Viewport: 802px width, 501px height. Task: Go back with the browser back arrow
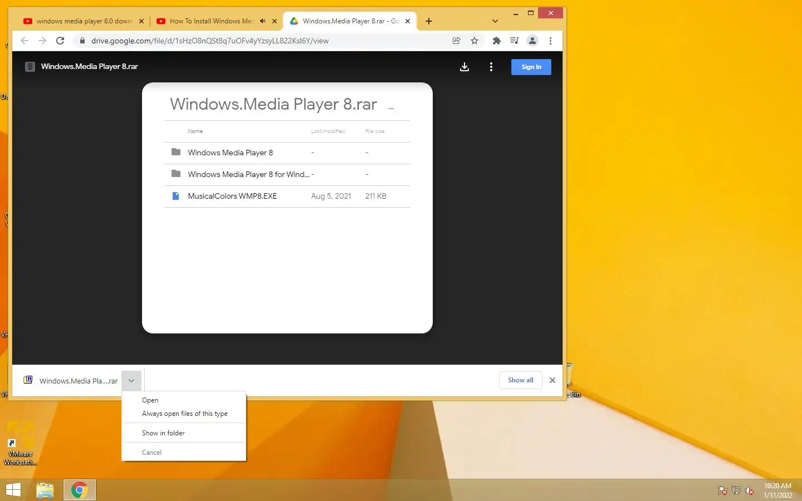[25, 41]
